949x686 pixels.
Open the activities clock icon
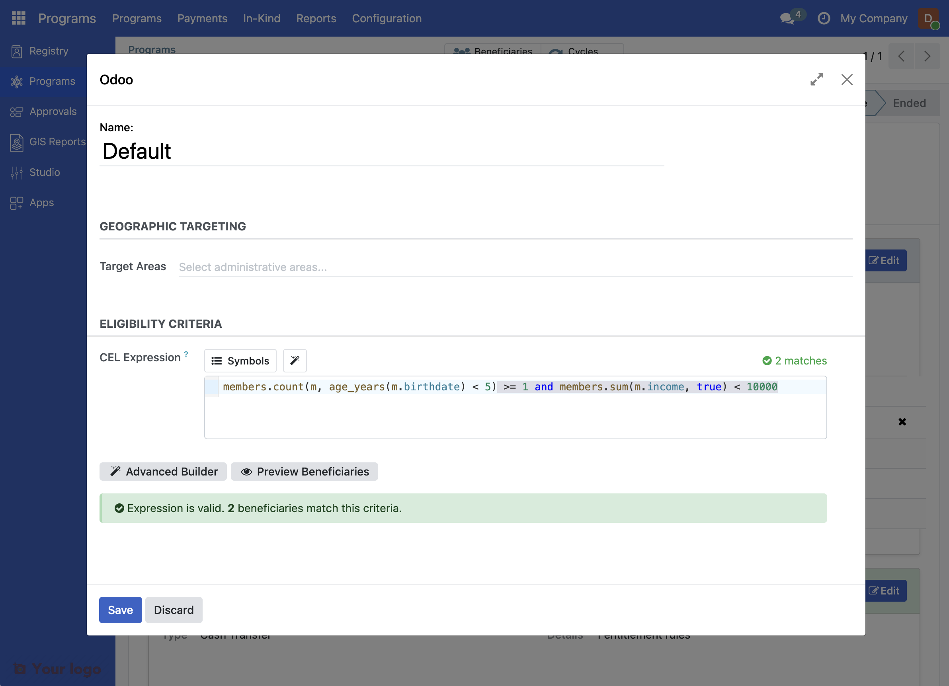pyautogui.click(x=824, y=18)
